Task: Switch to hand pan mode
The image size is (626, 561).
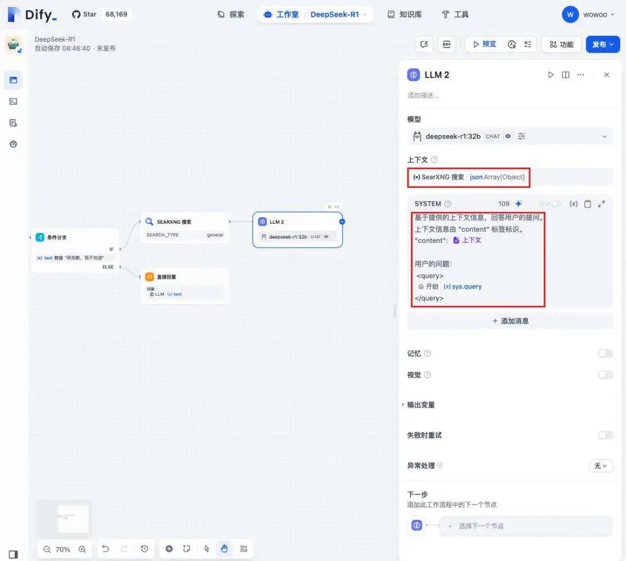Action: tap(224, 549)
